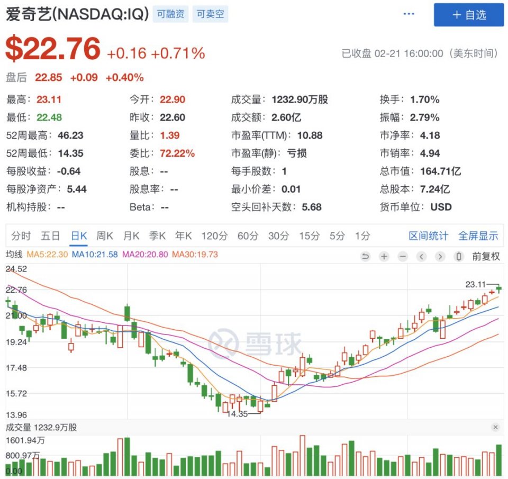The height and width of the screenshot is (479, 508).
Task: Click the 委比 value 72.22%
Action: tap(177, 153)
